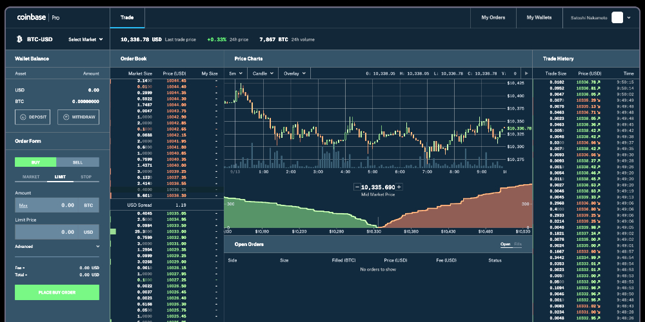Viewport: 645px width, 322px height.
Task: Decrease mid market price aggregation with minus
Action: point(357,187)
